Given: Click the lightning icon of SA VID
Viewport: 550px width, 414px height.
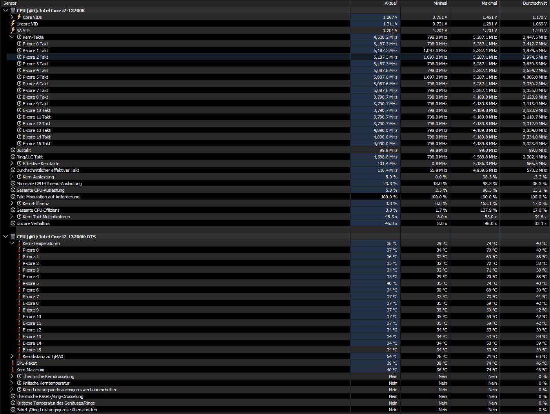Looking at the screenshot, I should (13, 30).
